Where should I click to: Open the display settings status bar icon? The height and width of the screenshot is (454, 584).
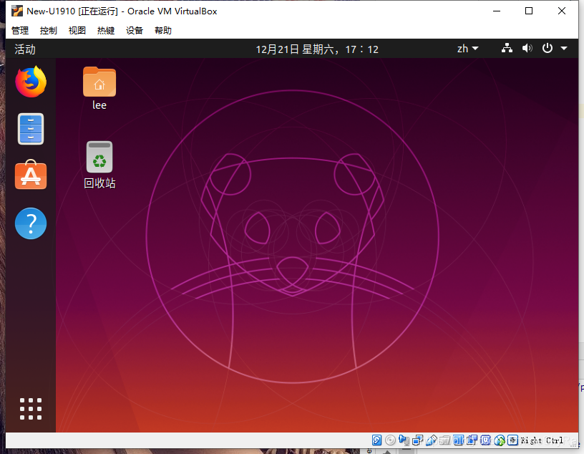[459, 439]
